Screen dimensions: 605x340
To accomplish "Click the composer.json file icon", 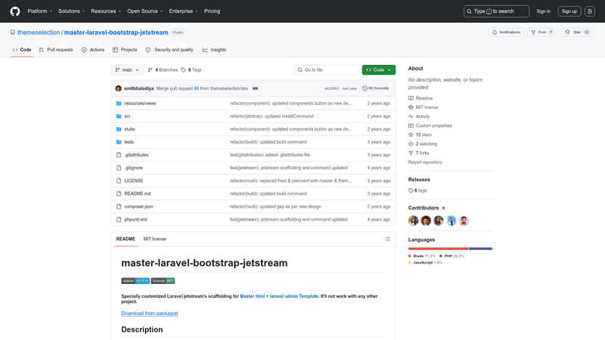I will (x=119, y=206).
